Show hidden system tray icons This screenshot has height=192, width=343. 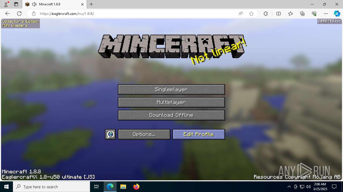point(289,187)
